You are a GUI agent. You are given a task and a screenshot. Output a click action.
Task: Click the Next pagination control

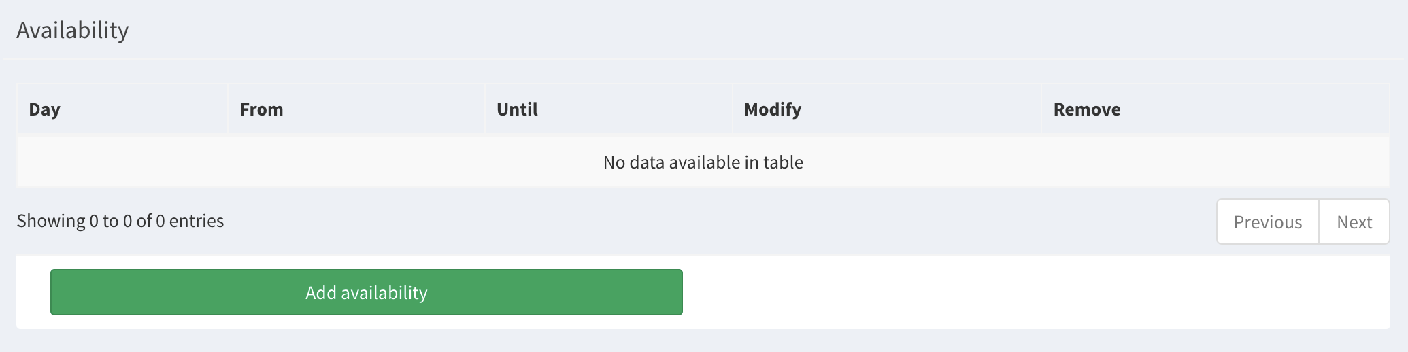coord(1354,222)
